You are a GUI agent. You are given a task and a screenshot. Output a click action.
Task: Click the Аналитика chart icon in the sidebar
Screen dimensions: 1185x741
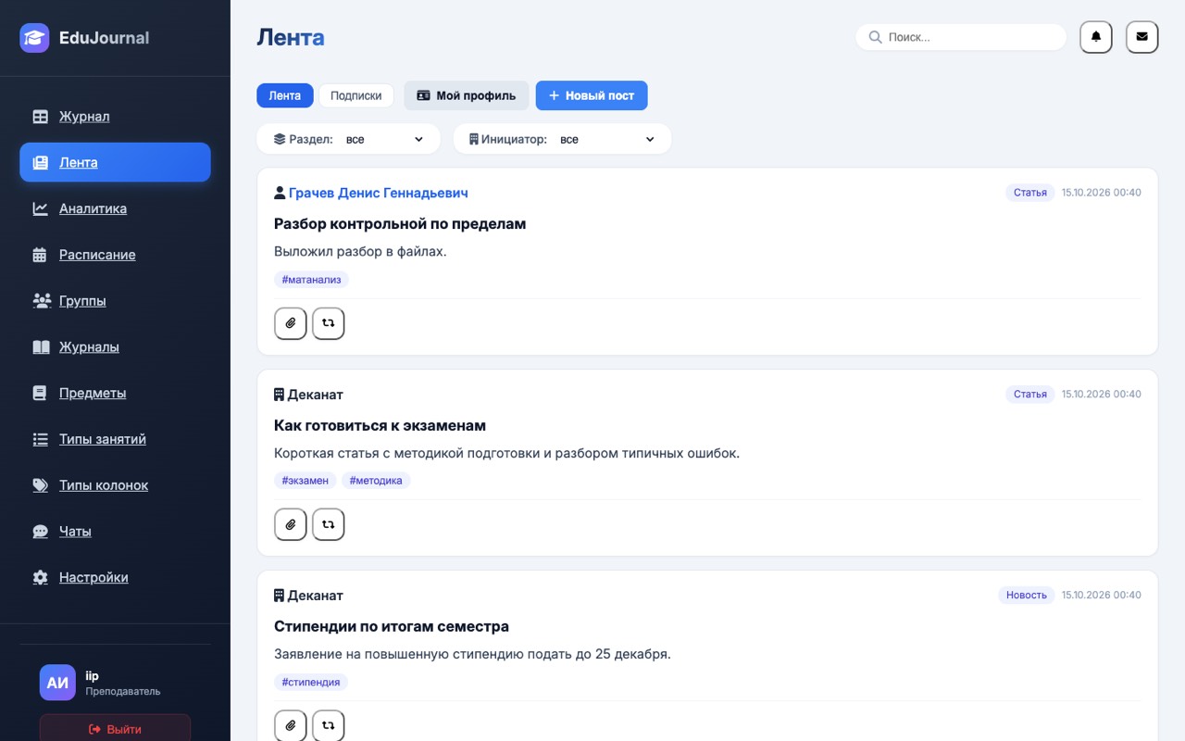click(x=40, y=208)
